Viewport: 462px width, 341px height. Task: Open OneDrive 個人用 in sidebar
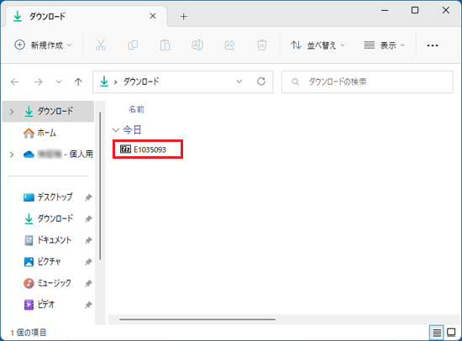58,155
